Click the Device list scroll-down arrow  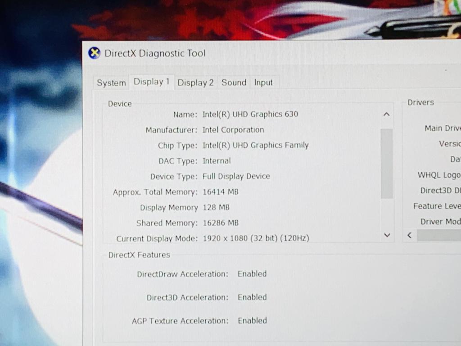point(387,235)
